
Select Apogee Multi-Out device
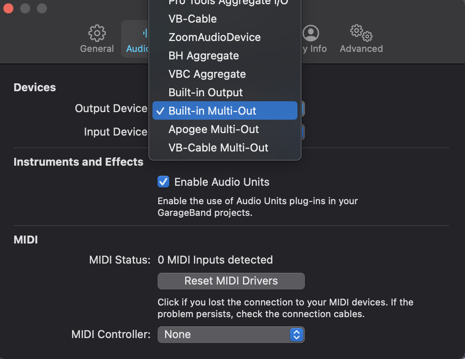(x=225, y=129)
